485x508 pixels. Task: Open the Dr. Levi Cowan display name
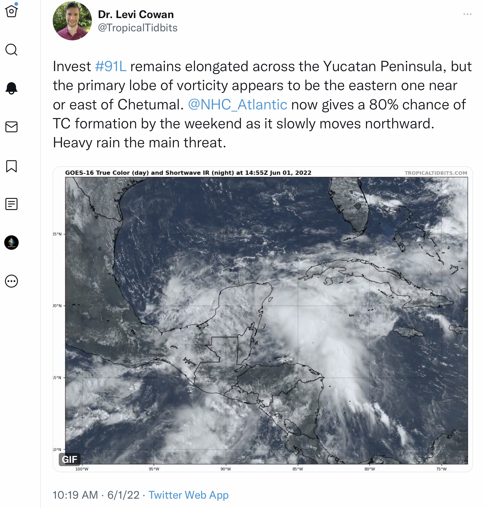[136, 14]
